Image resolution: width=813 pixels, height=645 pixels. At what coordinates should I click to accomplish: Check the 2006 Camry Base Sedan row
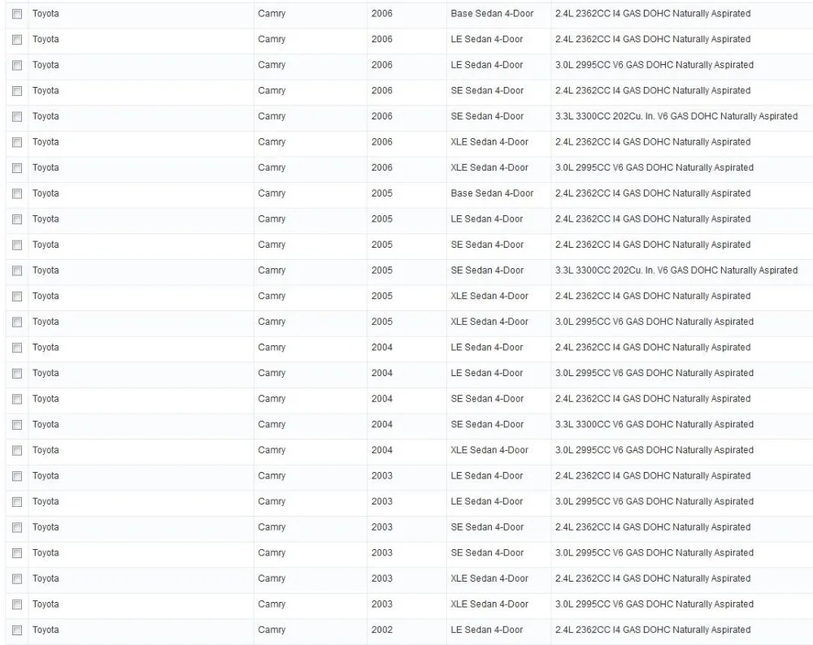tap(17, 14)
